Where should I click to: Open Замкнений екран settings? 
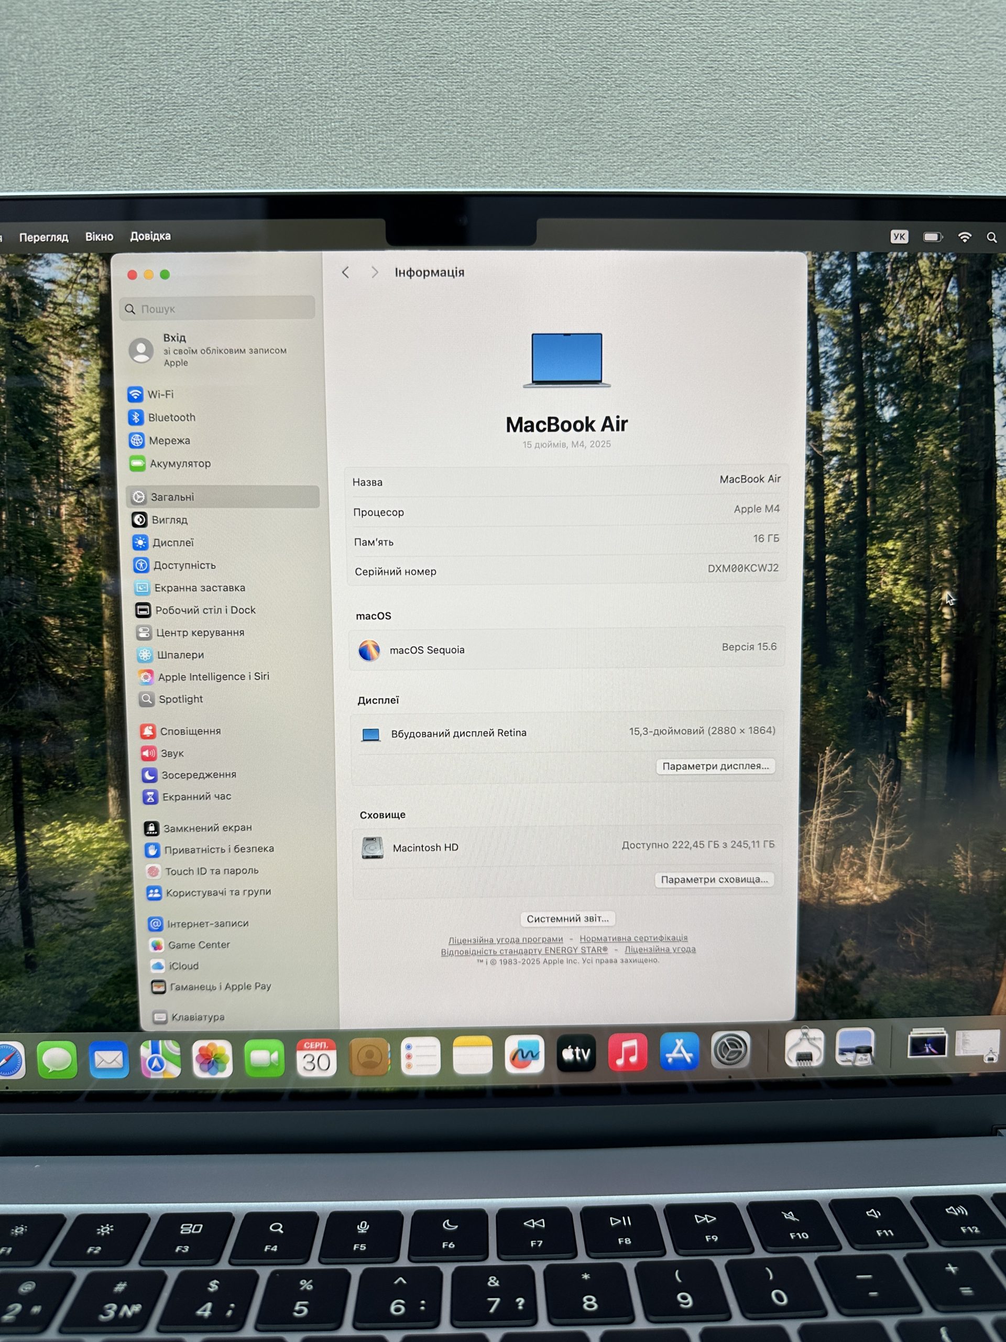tap(198, 828)
